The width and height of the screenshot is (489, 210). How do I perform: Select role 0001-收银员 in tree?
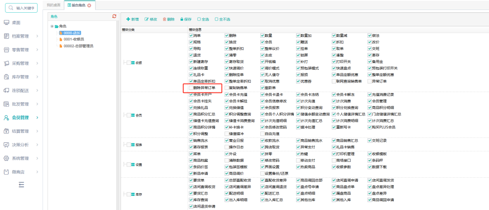click(x=74, y=39)
